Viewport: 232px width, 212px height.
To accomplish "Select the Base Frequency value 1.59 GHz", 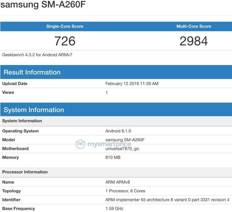I will point(114,209).
